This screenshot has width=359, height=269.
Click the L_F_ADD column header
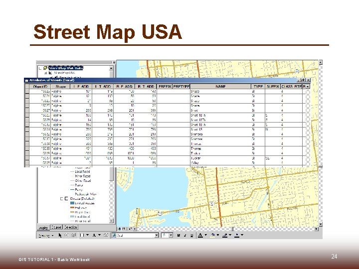(81, 87)
